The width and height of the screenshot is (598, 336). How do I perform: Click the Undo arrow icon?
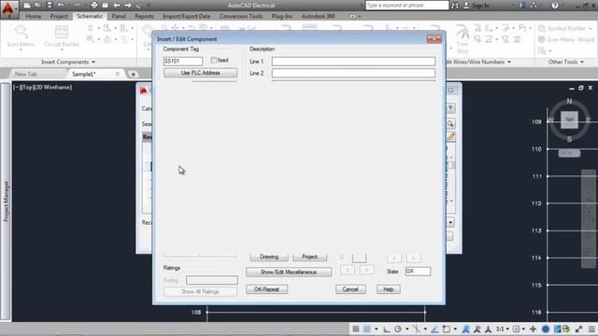[61, 6]
